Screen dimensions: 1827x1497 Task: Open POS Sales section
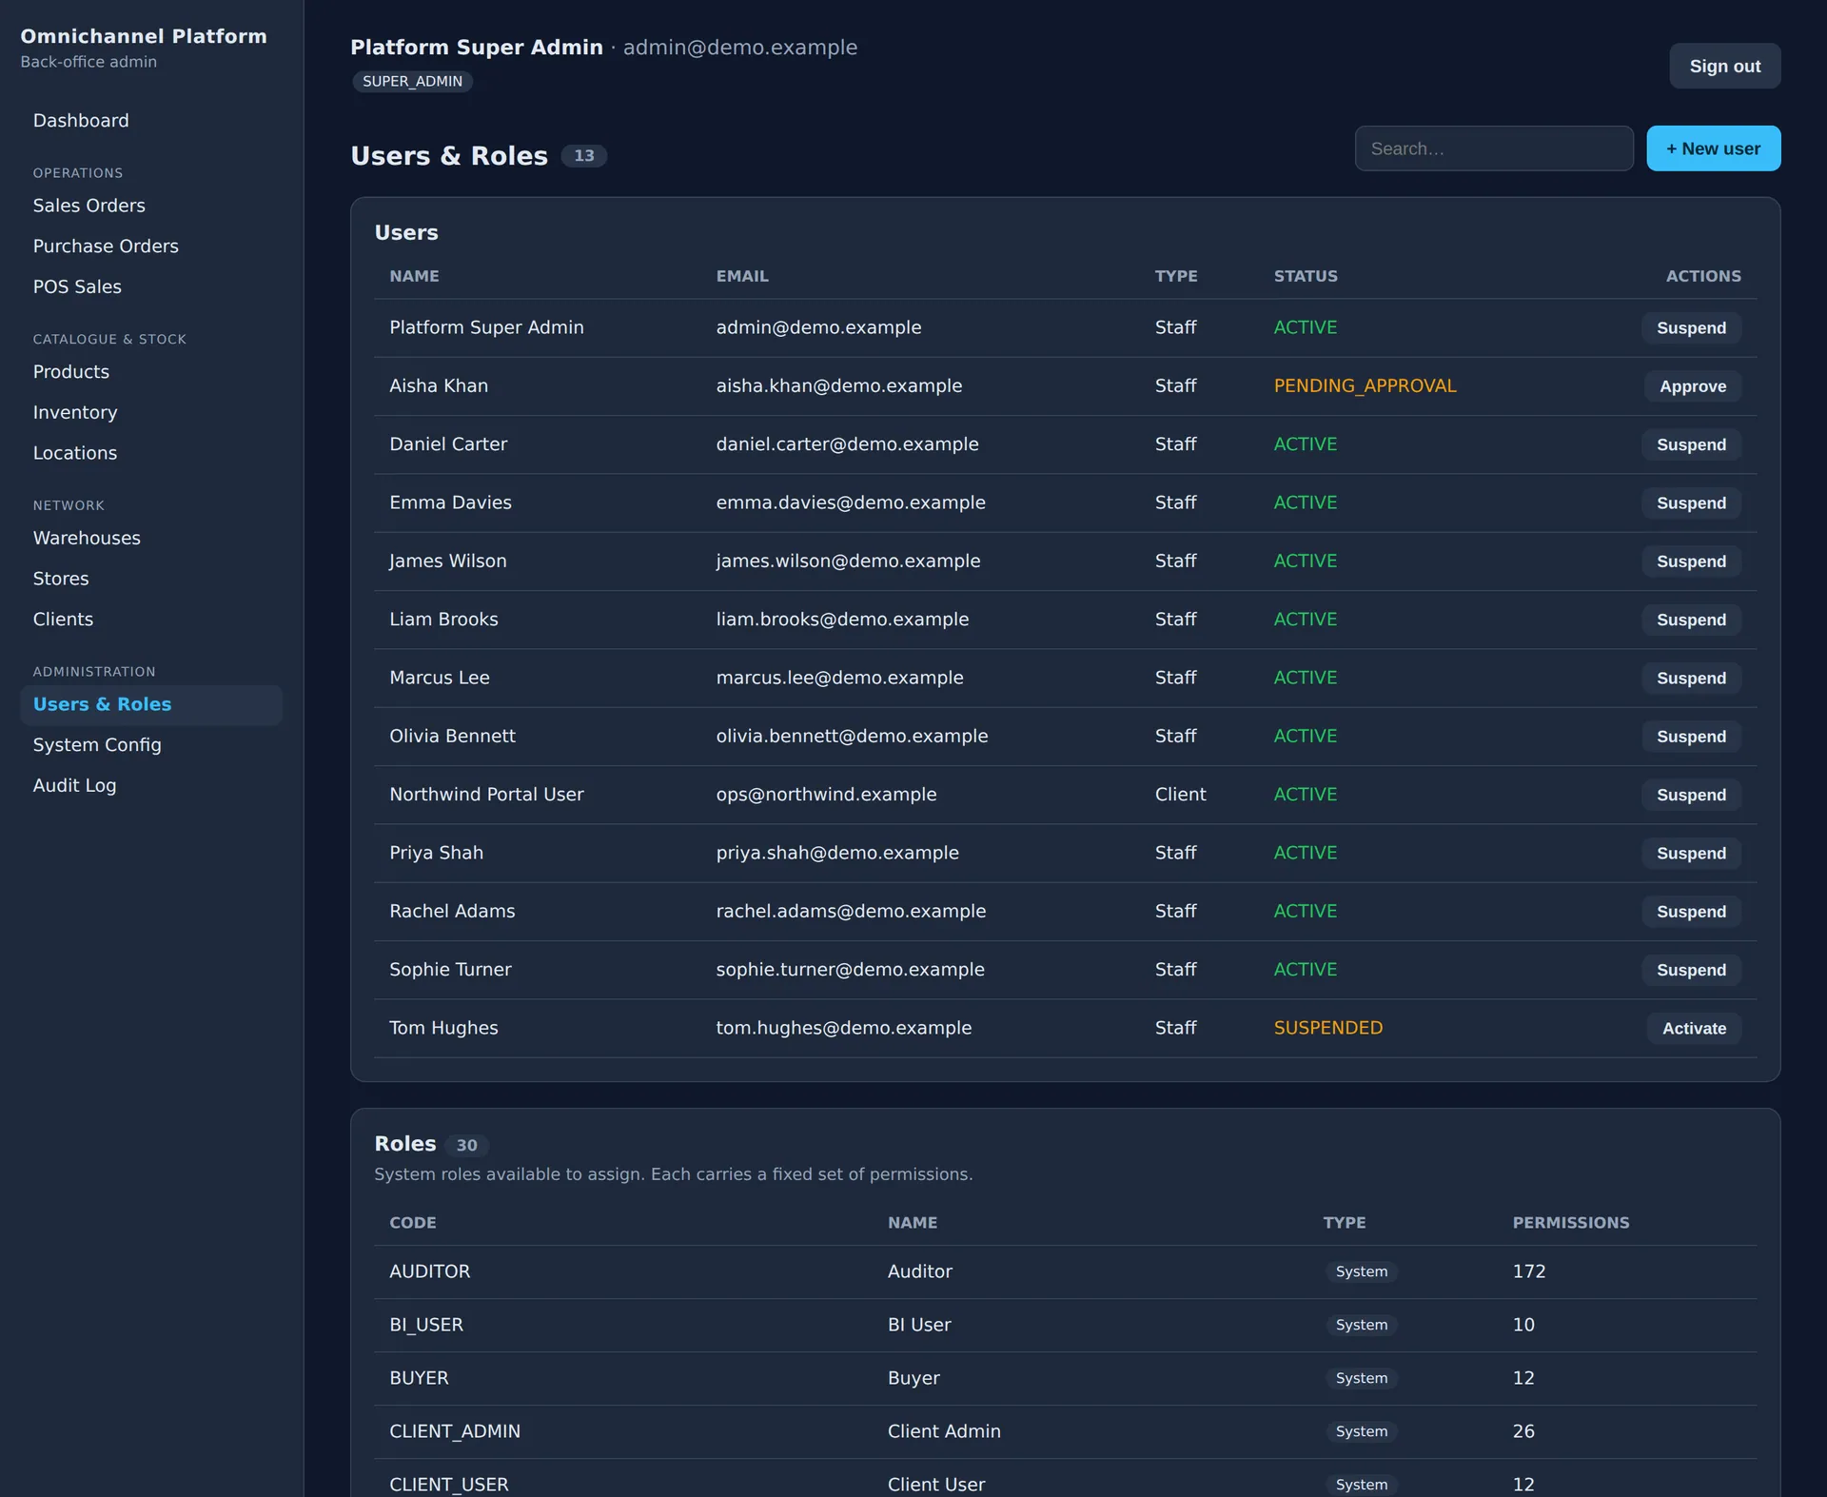click(x=151, y=286)
